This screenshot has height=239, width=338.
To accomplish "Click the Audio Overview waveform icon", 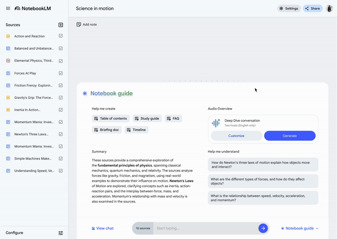I will coord(216,123).
